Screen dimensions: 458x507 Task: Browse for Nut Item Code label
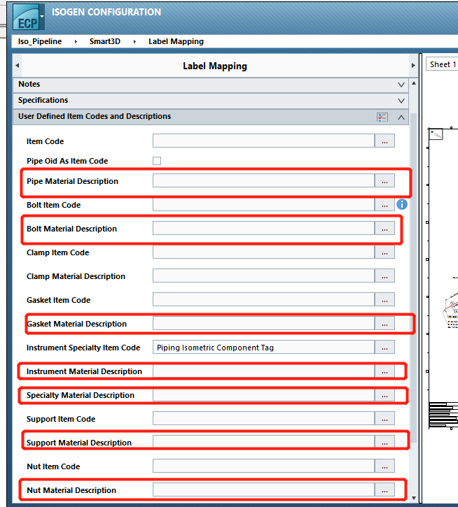(384, 466)
